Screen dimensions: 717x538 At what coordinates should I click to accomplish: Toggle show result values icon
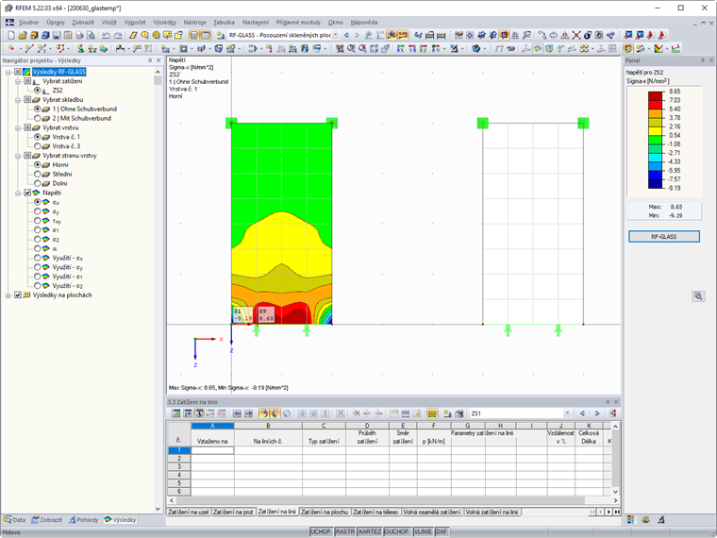point(403,35)
